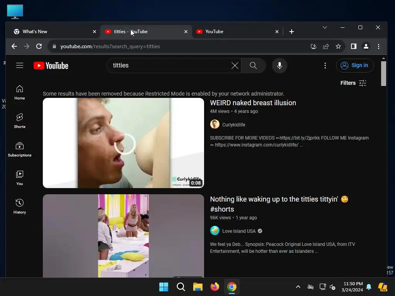Viewport: 395px width, 296px height.
Task: Open Love Island USA channel avatar
Action: (215, 230)
